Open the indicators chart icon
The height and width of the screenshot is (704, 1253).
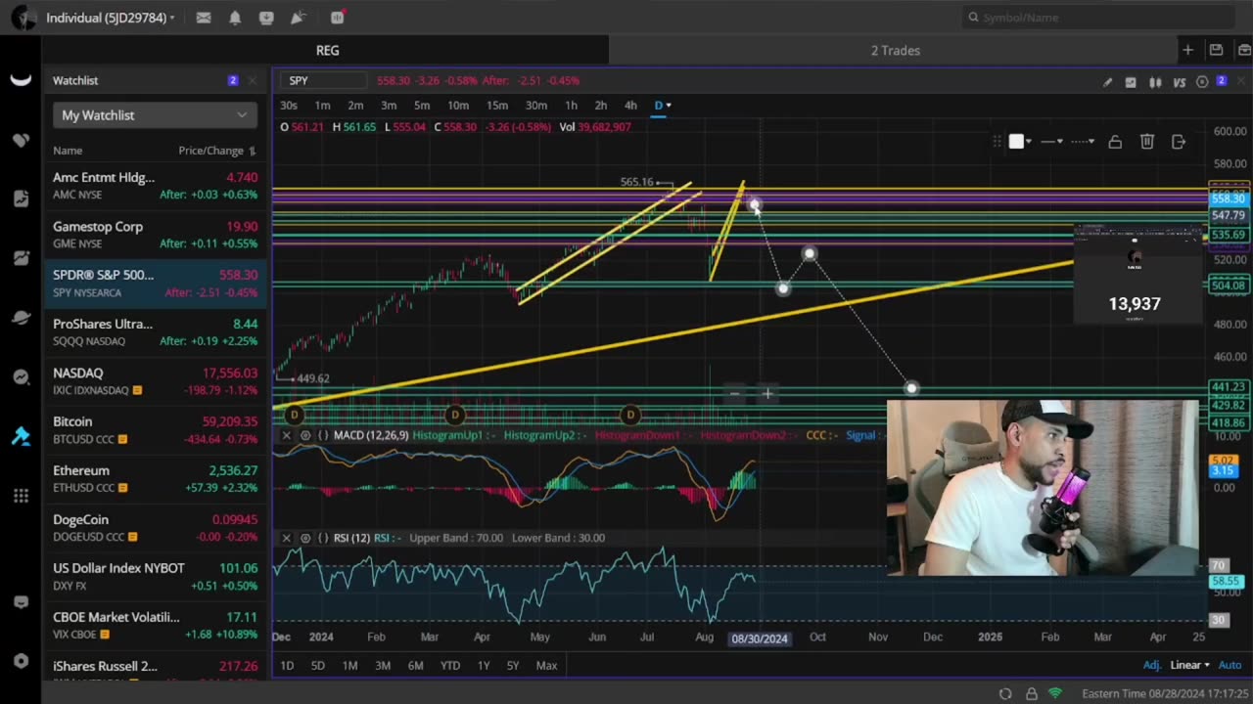pos(1131,82)
